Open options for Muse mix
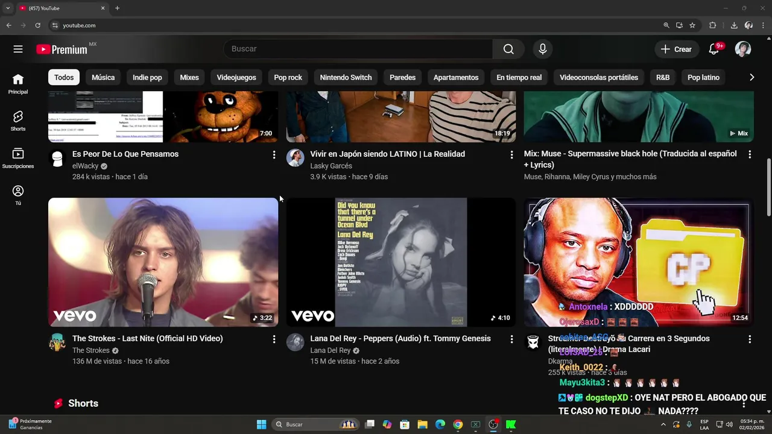Image resolution: width=772 pixels, height=434 pixels. coord(750,155)
